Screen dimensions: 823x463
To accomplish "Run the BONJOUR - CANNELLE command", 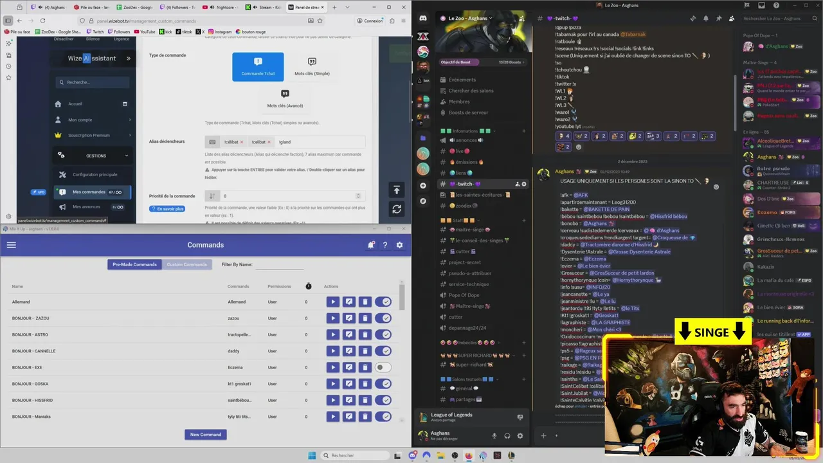I will tap(332, 351).
